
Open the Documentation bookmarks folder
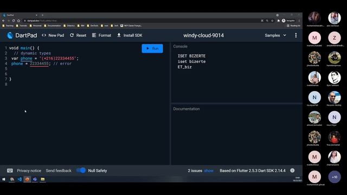53,25
